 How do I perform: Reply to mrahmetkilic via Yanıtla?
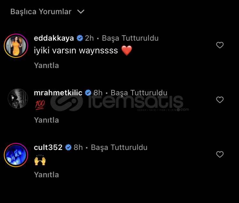[46, 120]
